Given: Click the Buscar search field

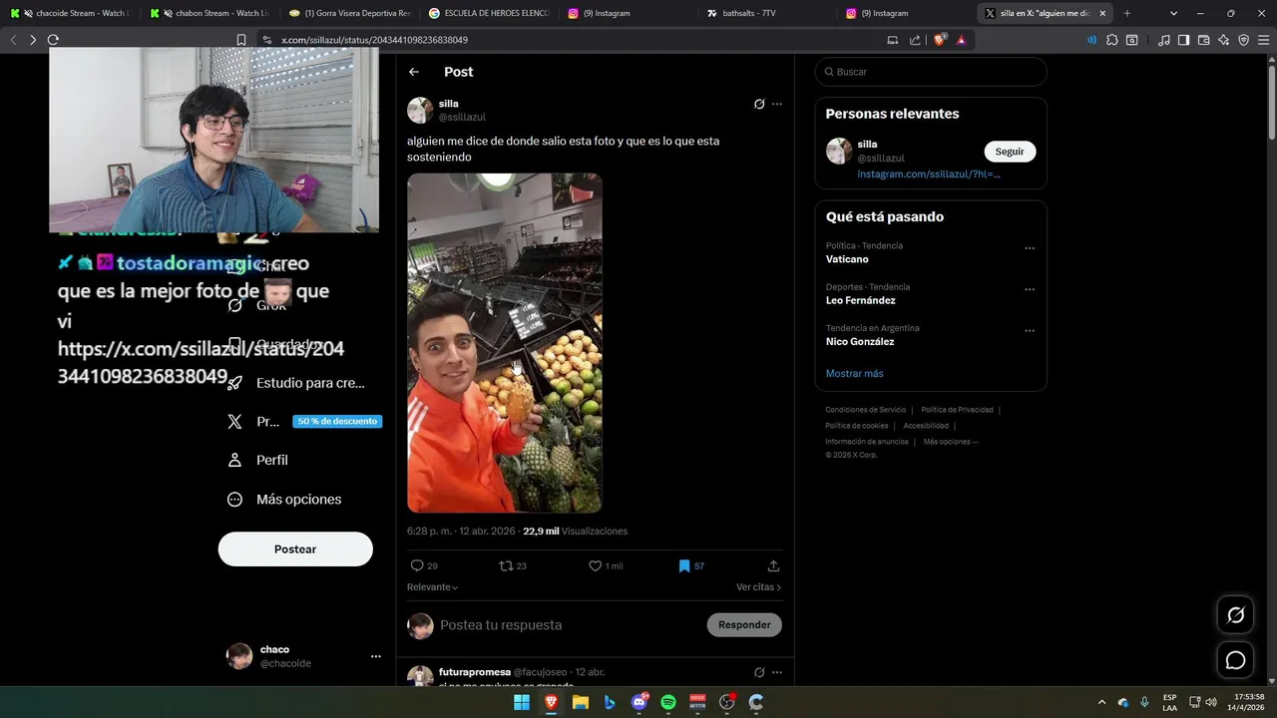Looking at the screenshot, I should pyautogui.click(x=931, y=72).
